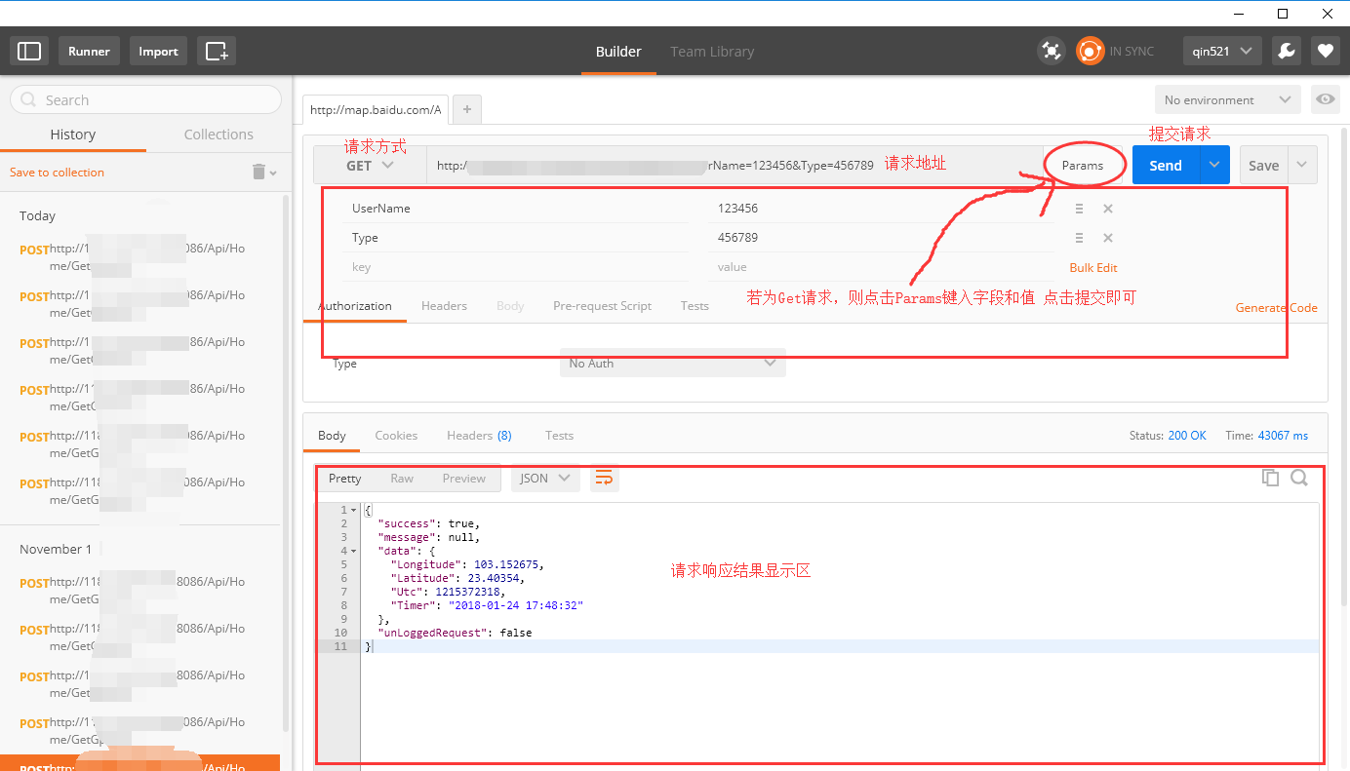Toggle the sidebar panel icon

[29, 51]
